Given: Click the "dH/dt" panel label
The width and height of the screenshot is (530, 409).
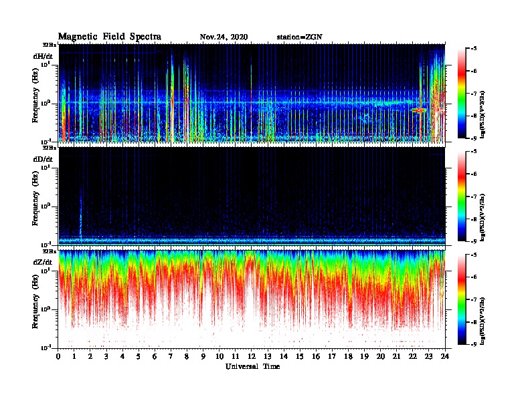Looking at the screenshot, I should (43, 56).
